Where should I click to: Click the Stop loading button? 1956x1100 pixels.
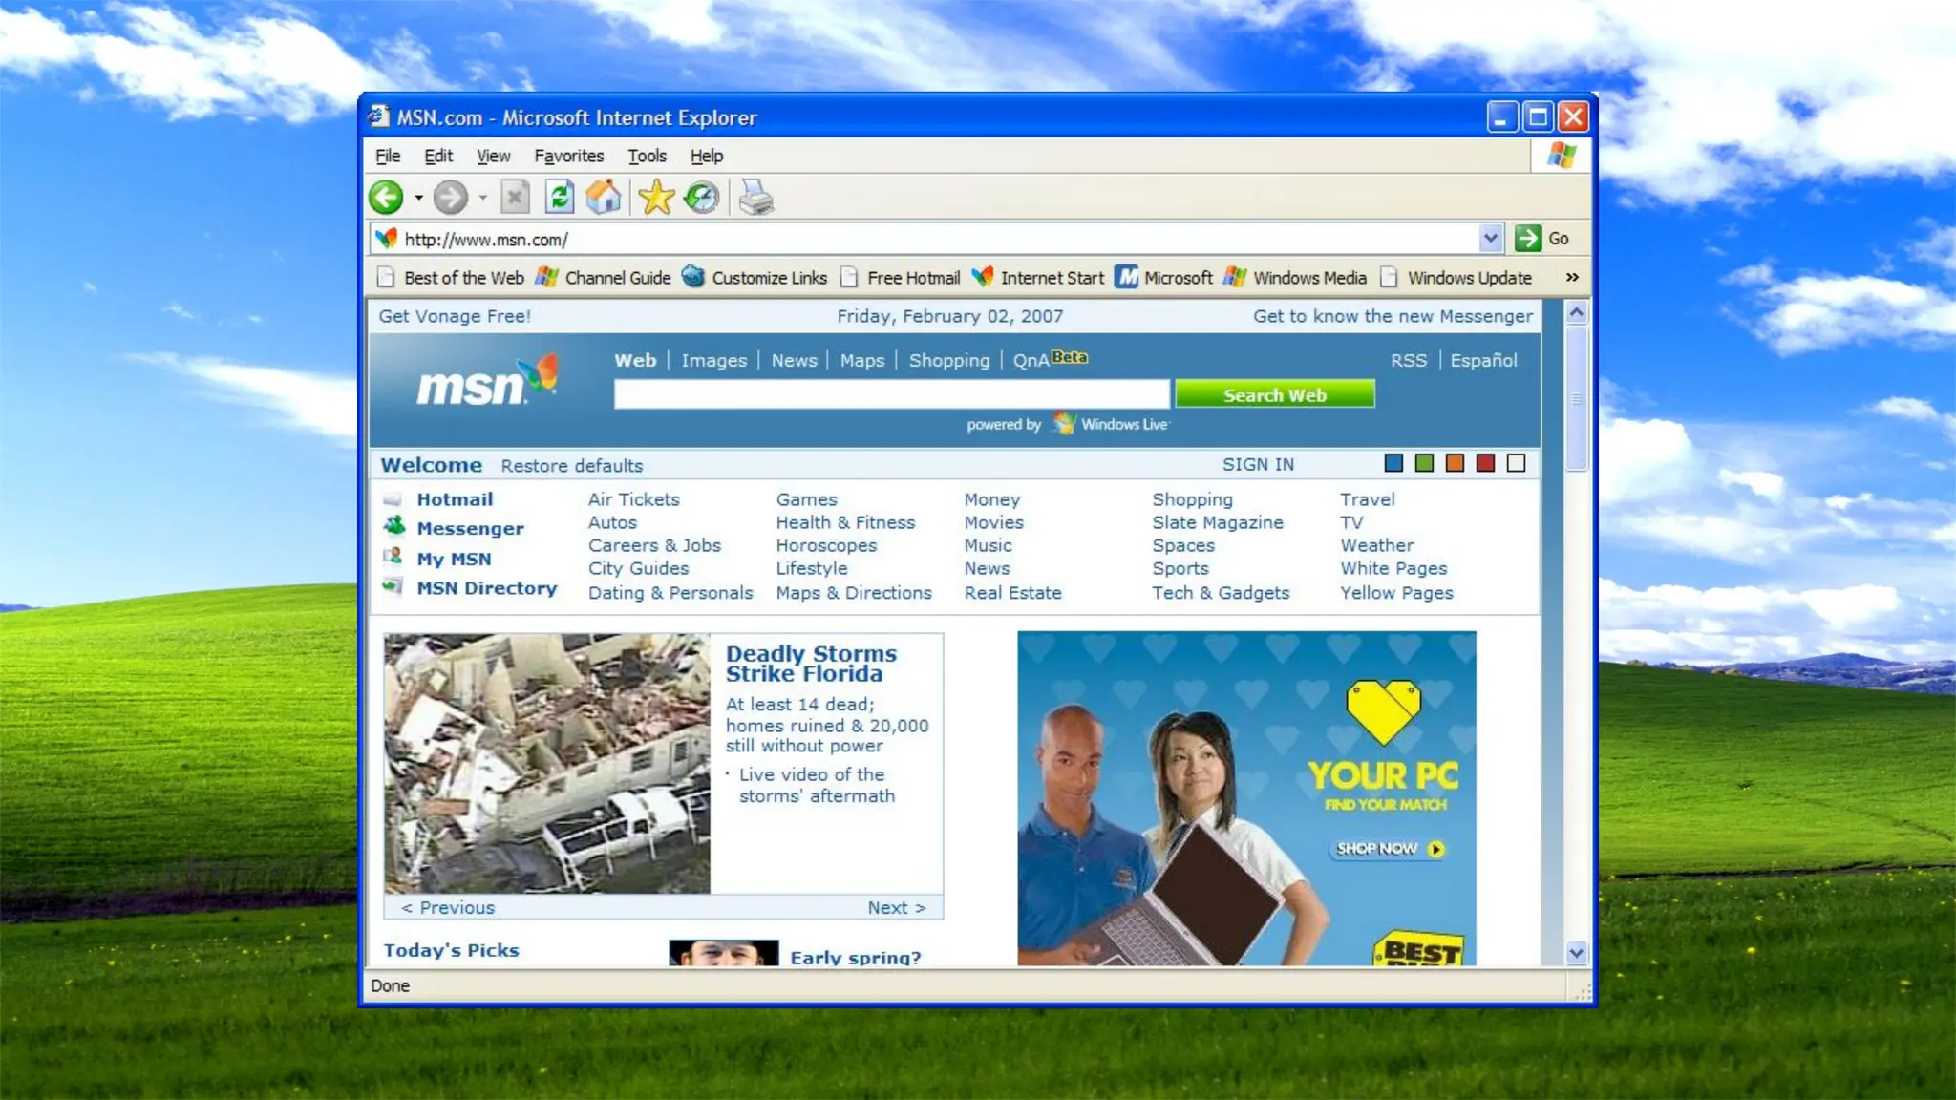(x=514, y=198)
